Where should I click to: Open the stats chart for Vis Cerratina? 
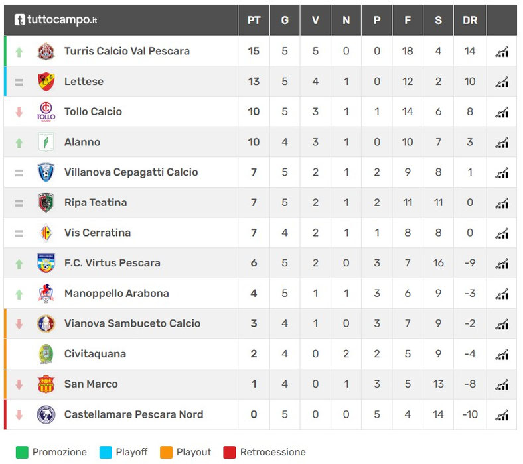click(502, 233)
